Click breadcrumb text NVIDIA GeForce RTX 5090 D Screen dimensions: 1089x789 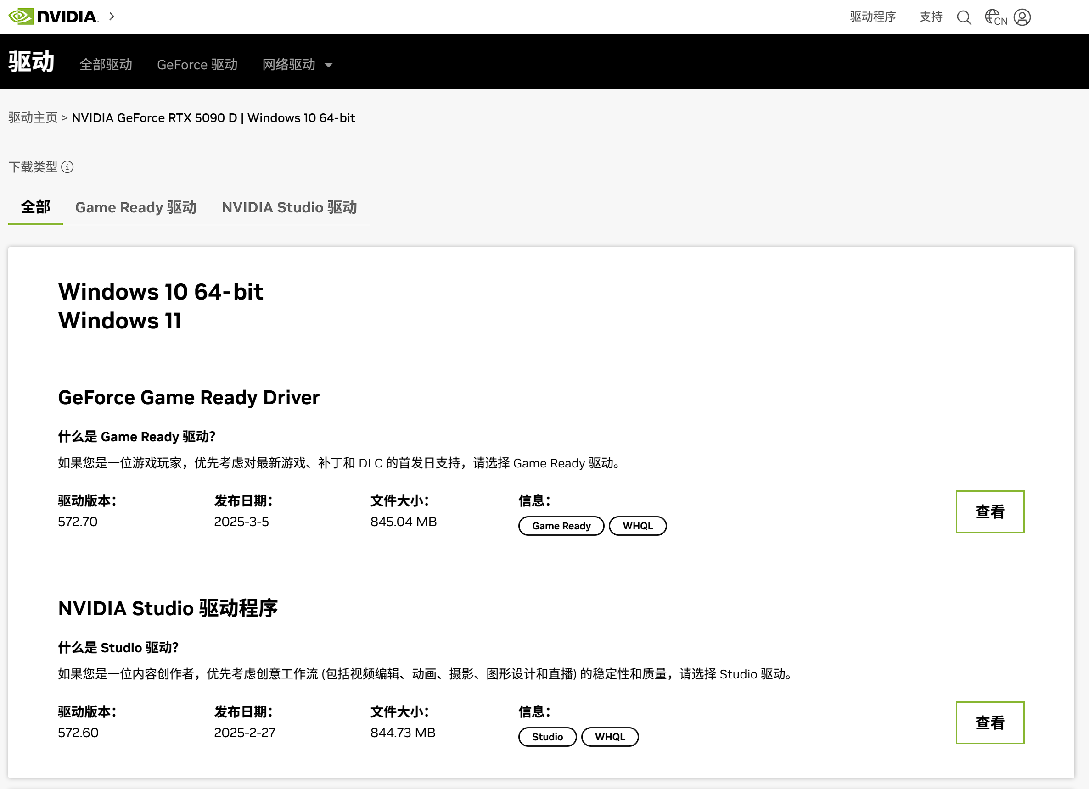[155, 118]
